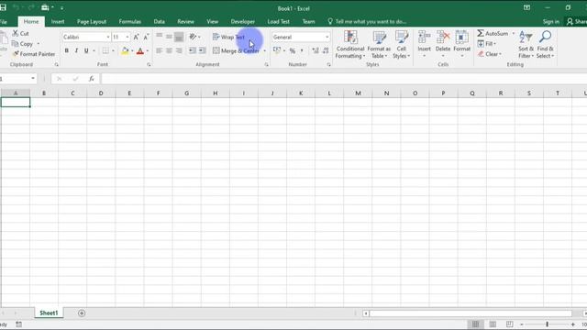
Task: Click the Orientation text angle icon
Action: [x=193, y=37]
